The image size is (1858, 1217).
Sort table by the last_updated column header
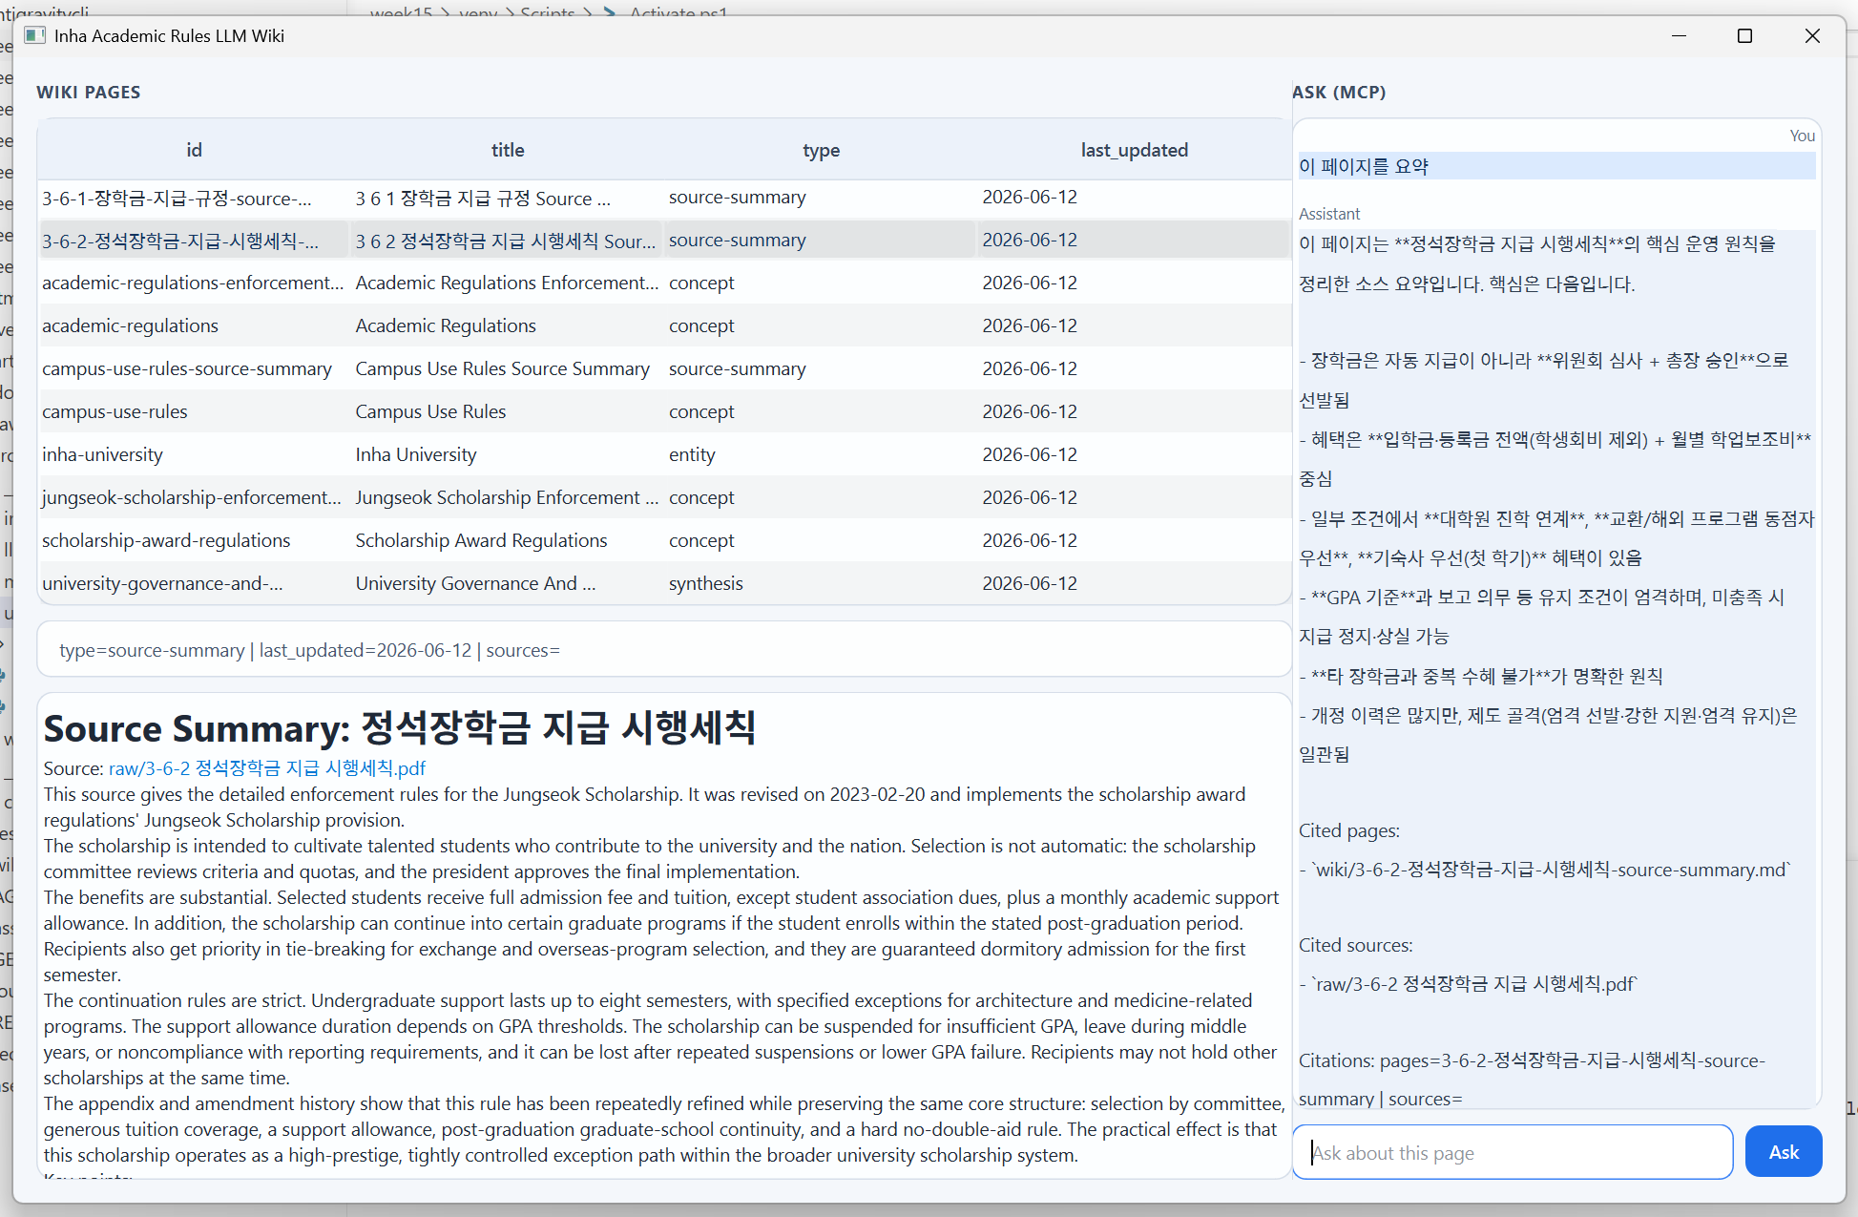pyautogui.click(x=1134, y=150)
